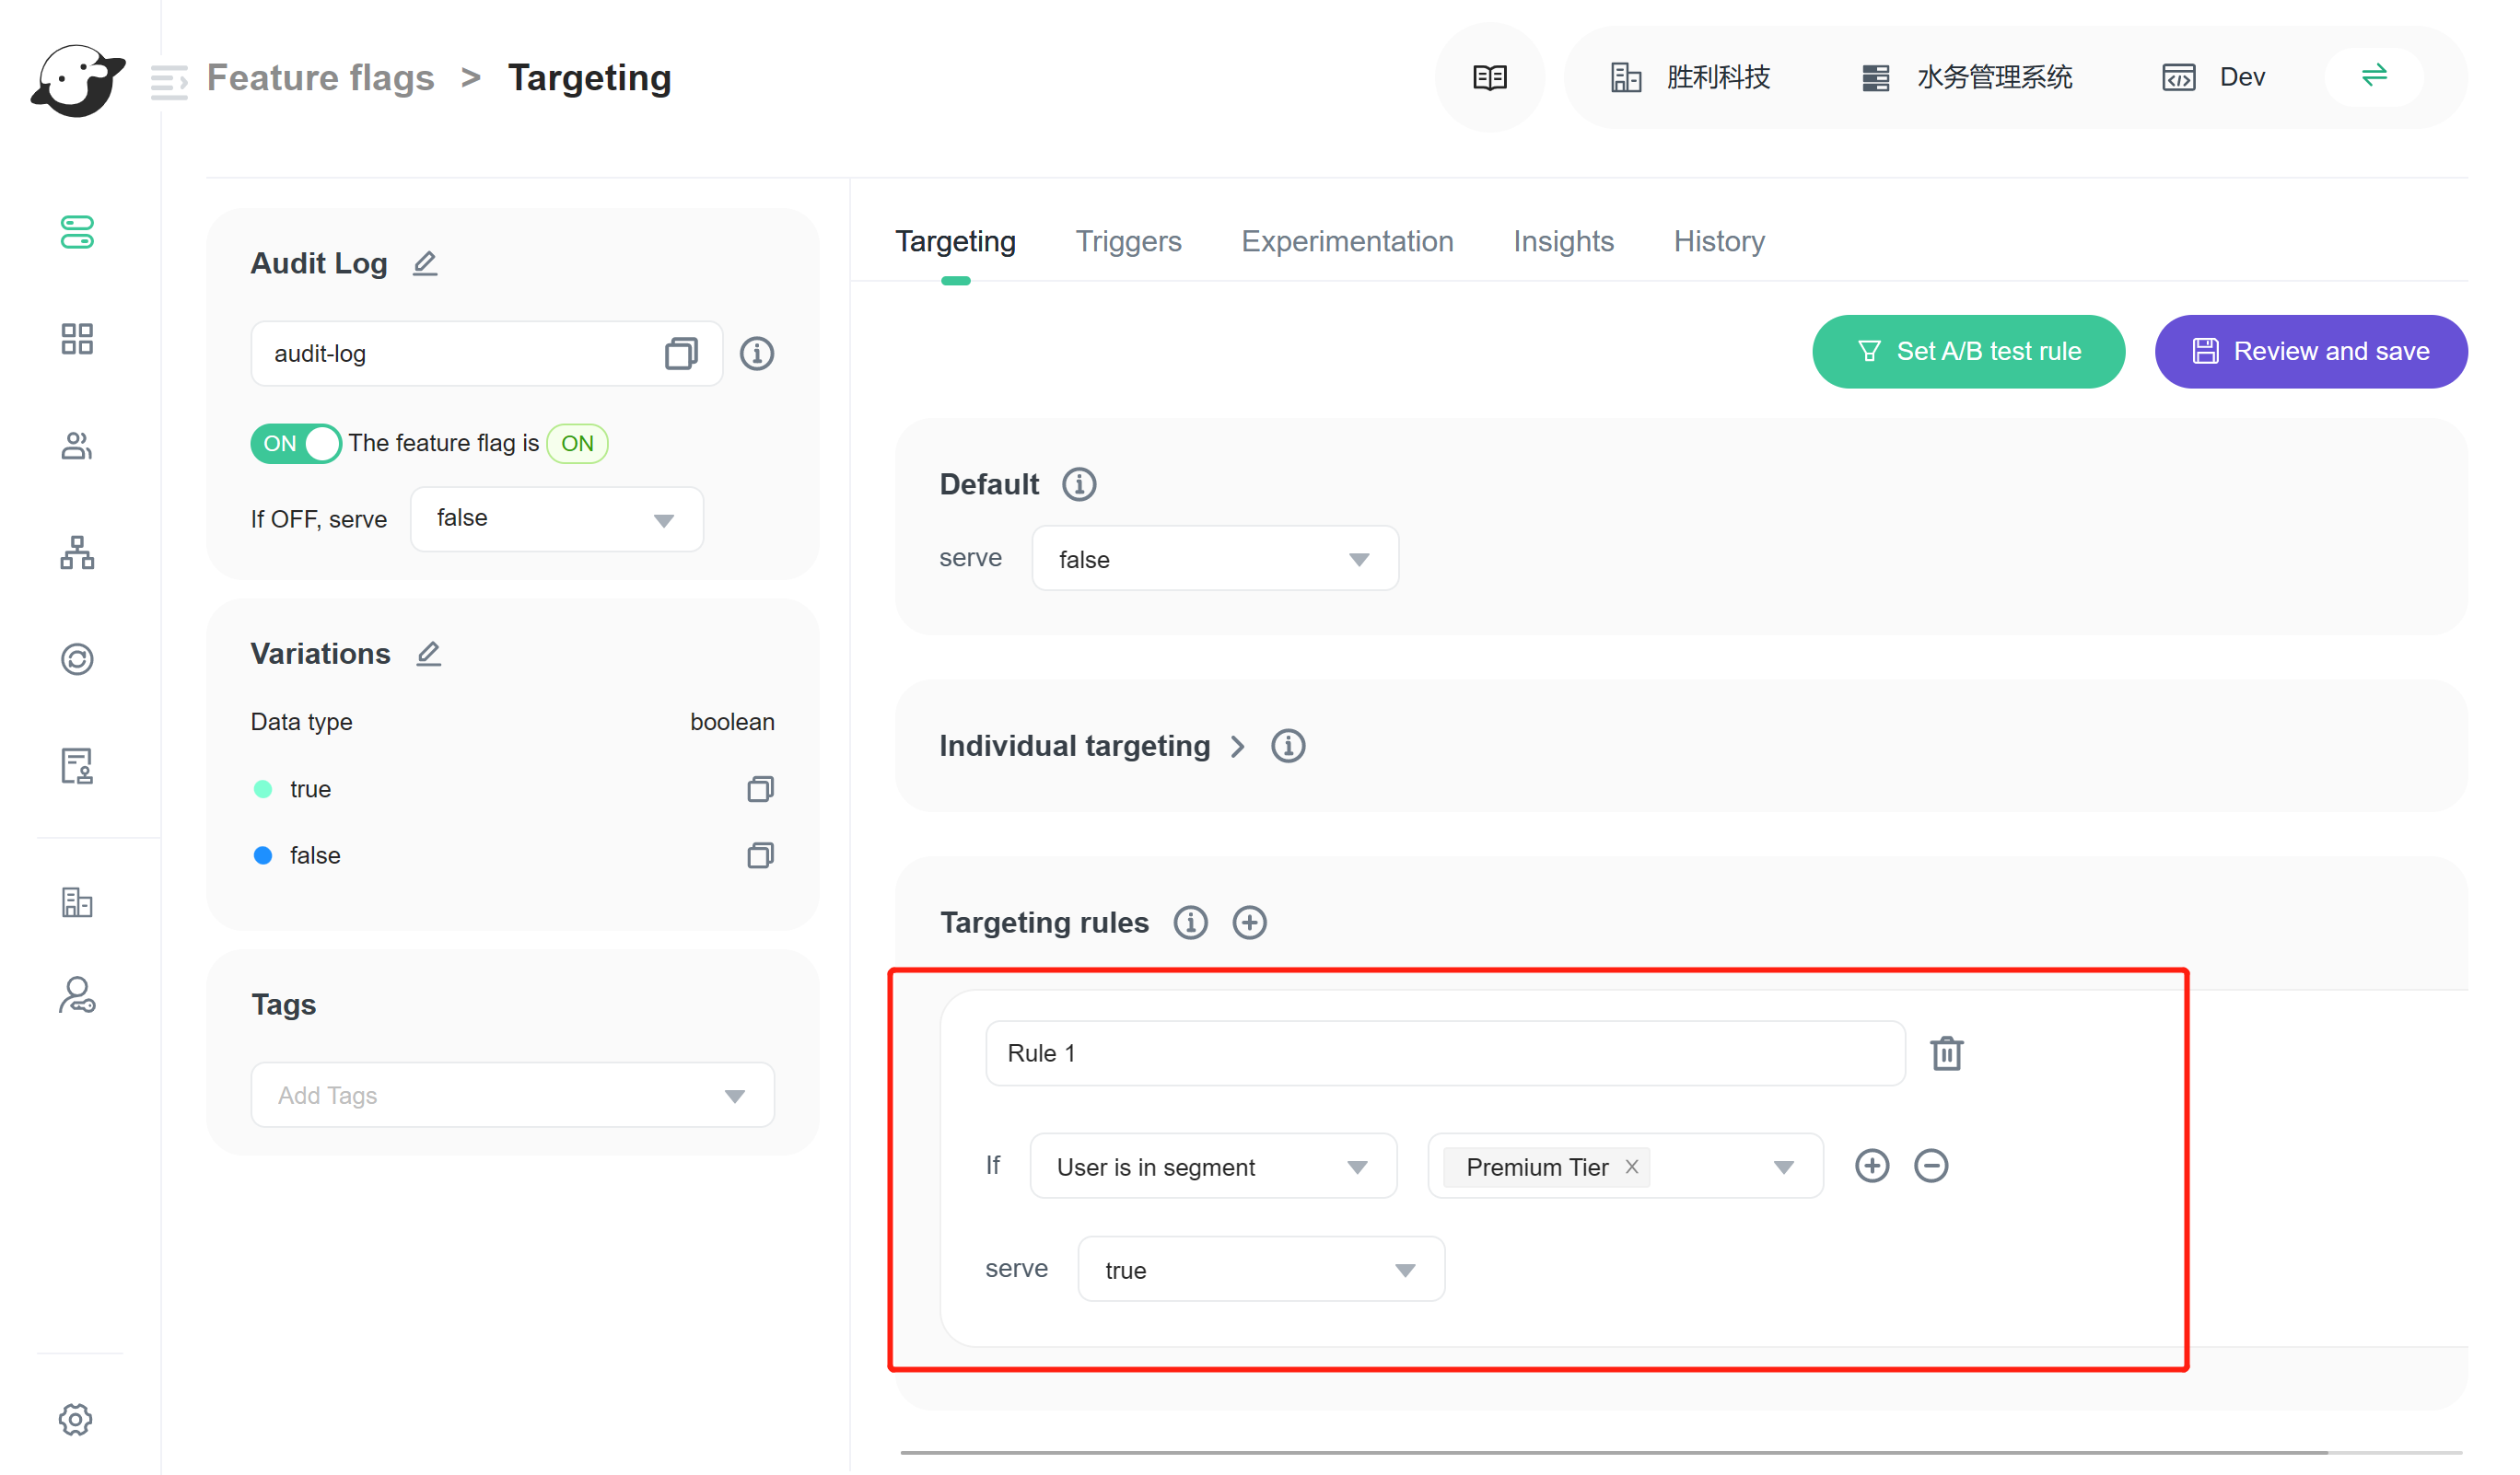Edit Variations pencil icon

pos(428,654)
